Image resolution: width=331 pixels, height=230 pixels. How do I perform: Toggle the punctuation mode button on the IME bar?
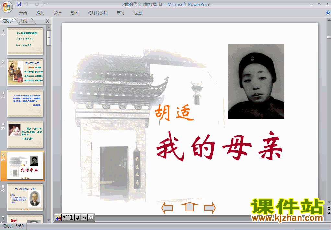tap(84, 218)
